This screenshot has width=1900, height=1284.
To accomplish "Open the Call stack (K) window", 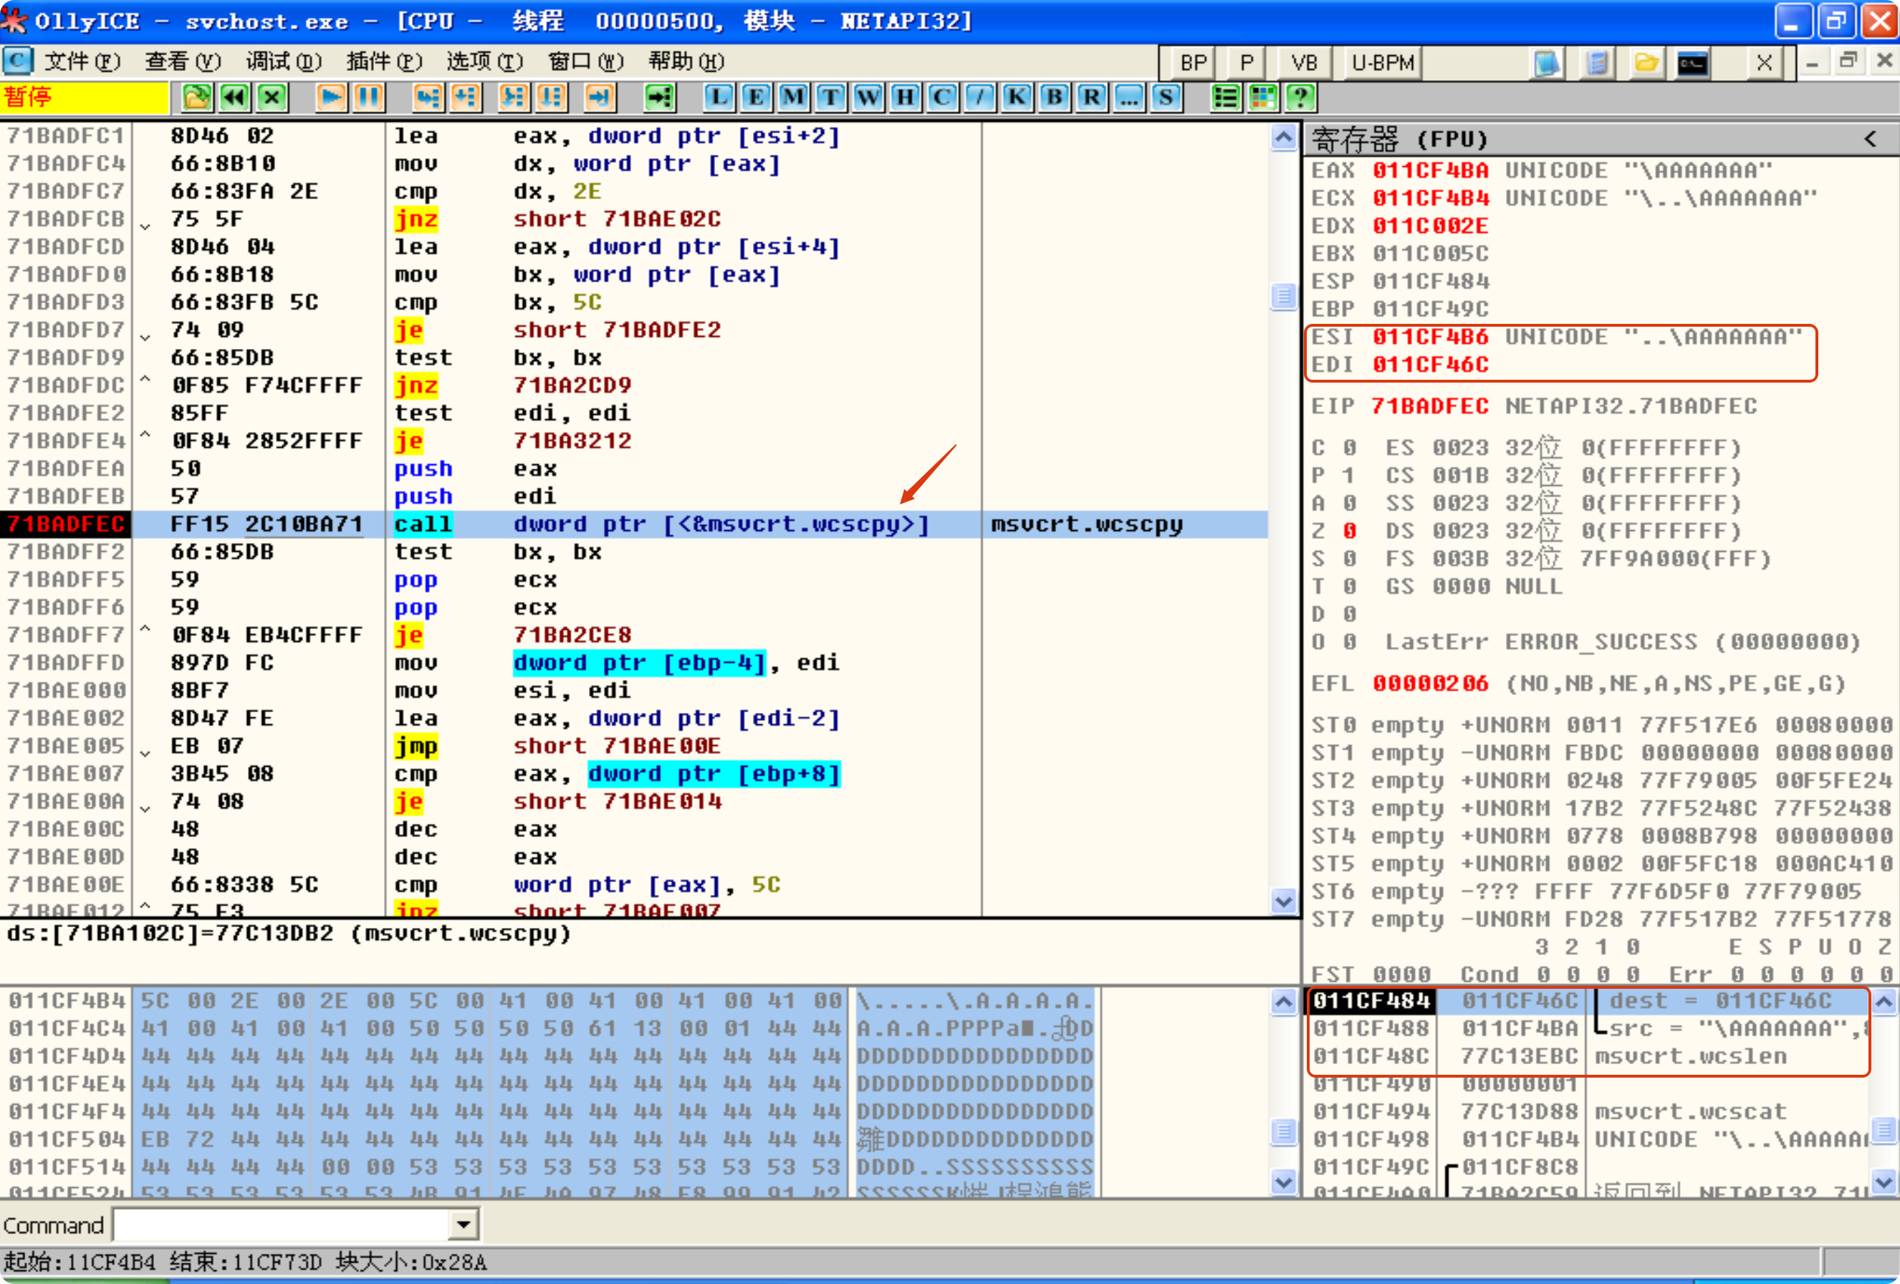I will [x=1016, y=98].
